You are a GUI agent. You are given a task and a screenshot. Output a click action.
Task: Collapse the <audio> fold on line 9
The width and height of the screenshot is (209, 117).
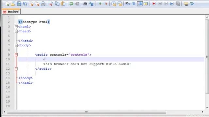click(16, 55)
